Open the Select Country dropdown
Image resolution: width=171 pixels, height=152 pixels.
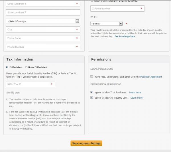click(x=43, y=21)
